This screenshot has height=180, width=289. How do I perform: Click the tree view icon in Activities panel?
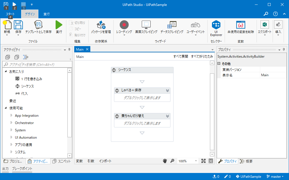[x=26, y=57]
